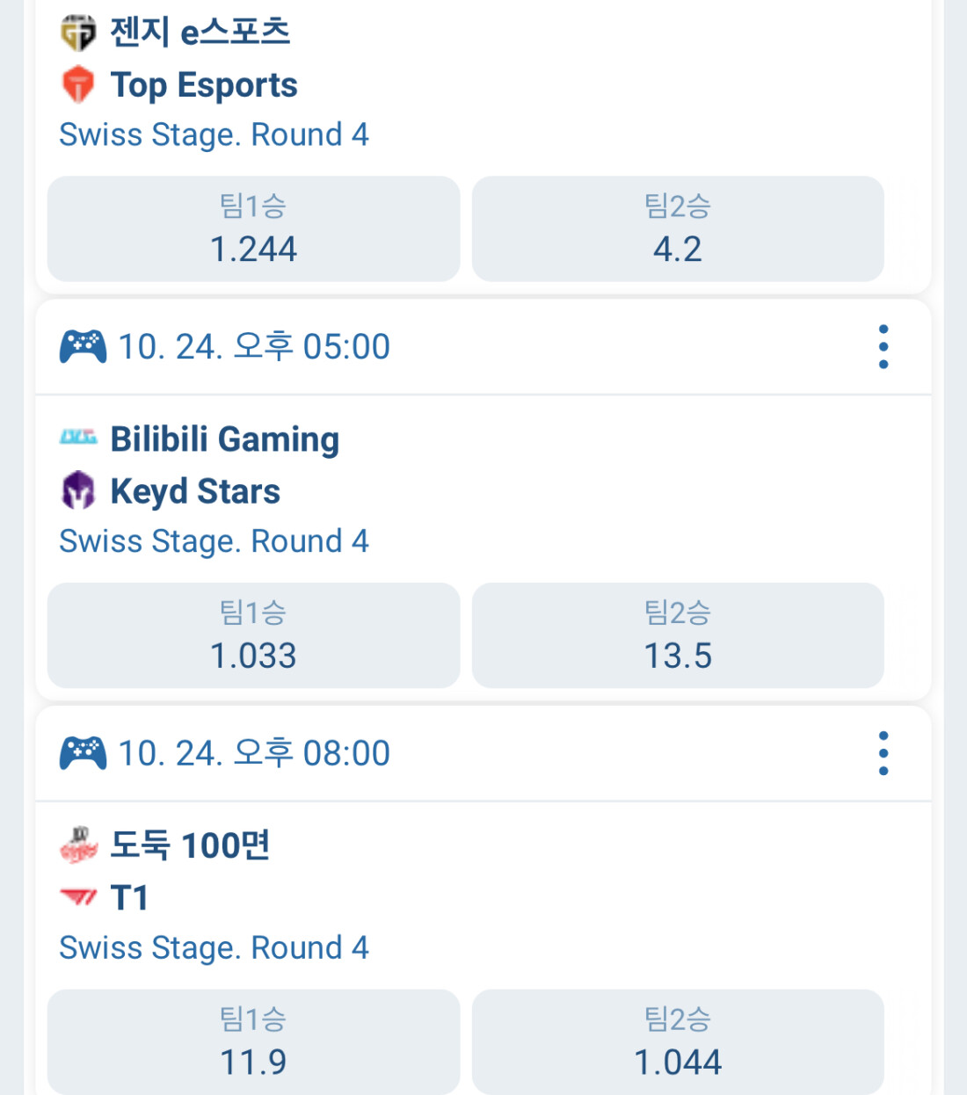Open the three-dot menu for 05:00 match
The height and width of the screenshot is (1095, 967).
click(883, 347)
